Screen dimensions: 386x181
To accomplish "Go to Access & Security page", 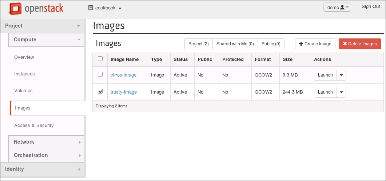I will point(34,126).
